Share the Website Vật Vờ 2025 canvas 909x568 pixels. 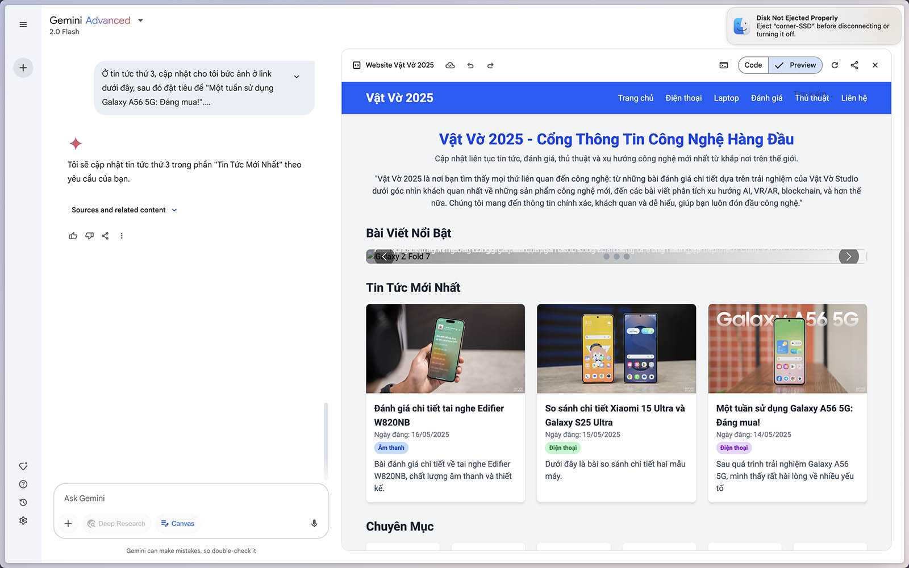(x=854, y=65)
